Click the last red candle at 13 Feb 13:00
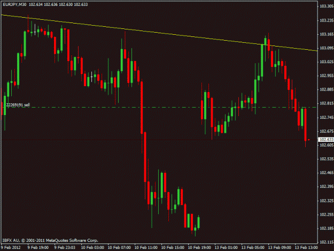The height and width of the screenshot is (251, 334). point(306,125)
